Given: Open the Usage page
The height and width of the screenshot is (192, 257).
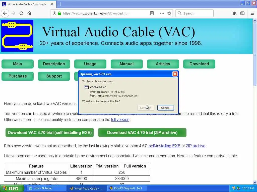Looking at the screenshot, I should point(90,64).
